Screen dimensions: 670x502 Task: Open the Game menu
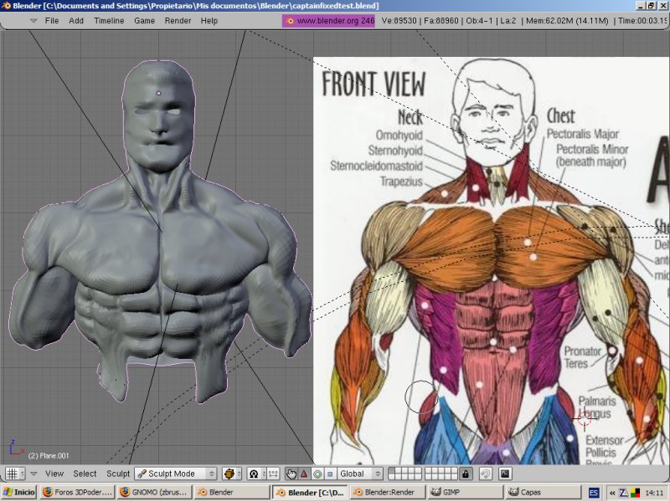point(144,20)
